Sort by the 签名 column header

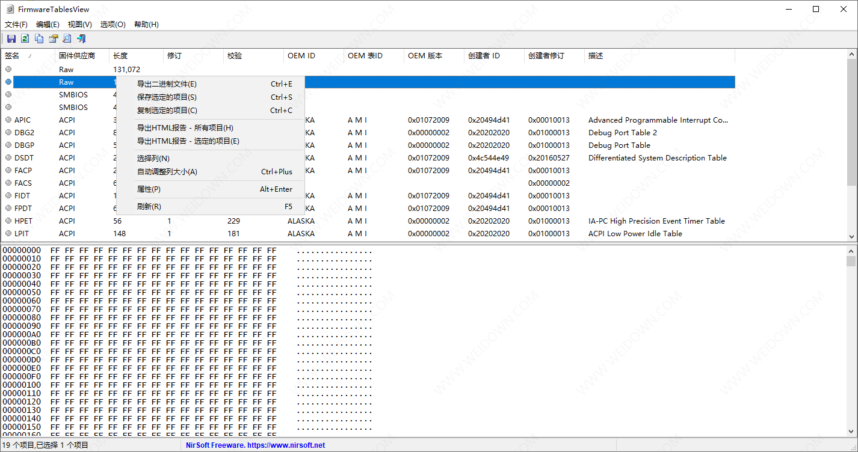pyautogui.click(x=28, y=56)
